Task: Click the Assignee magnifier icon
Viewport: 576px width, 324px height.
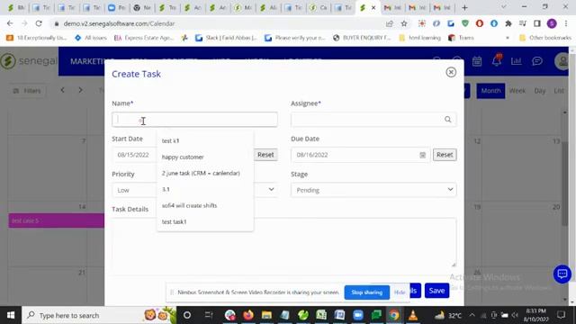Action: click(447, 120)
